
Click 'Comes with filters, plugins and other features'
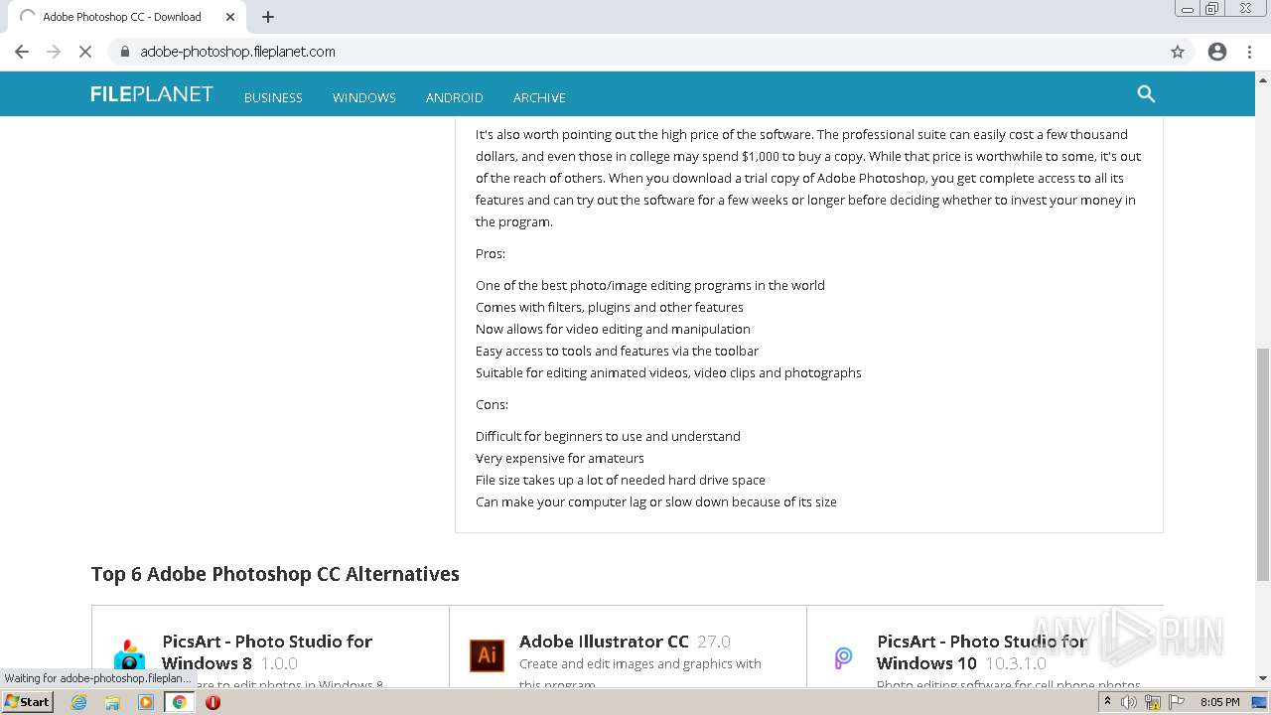click(x=610, y=307)
